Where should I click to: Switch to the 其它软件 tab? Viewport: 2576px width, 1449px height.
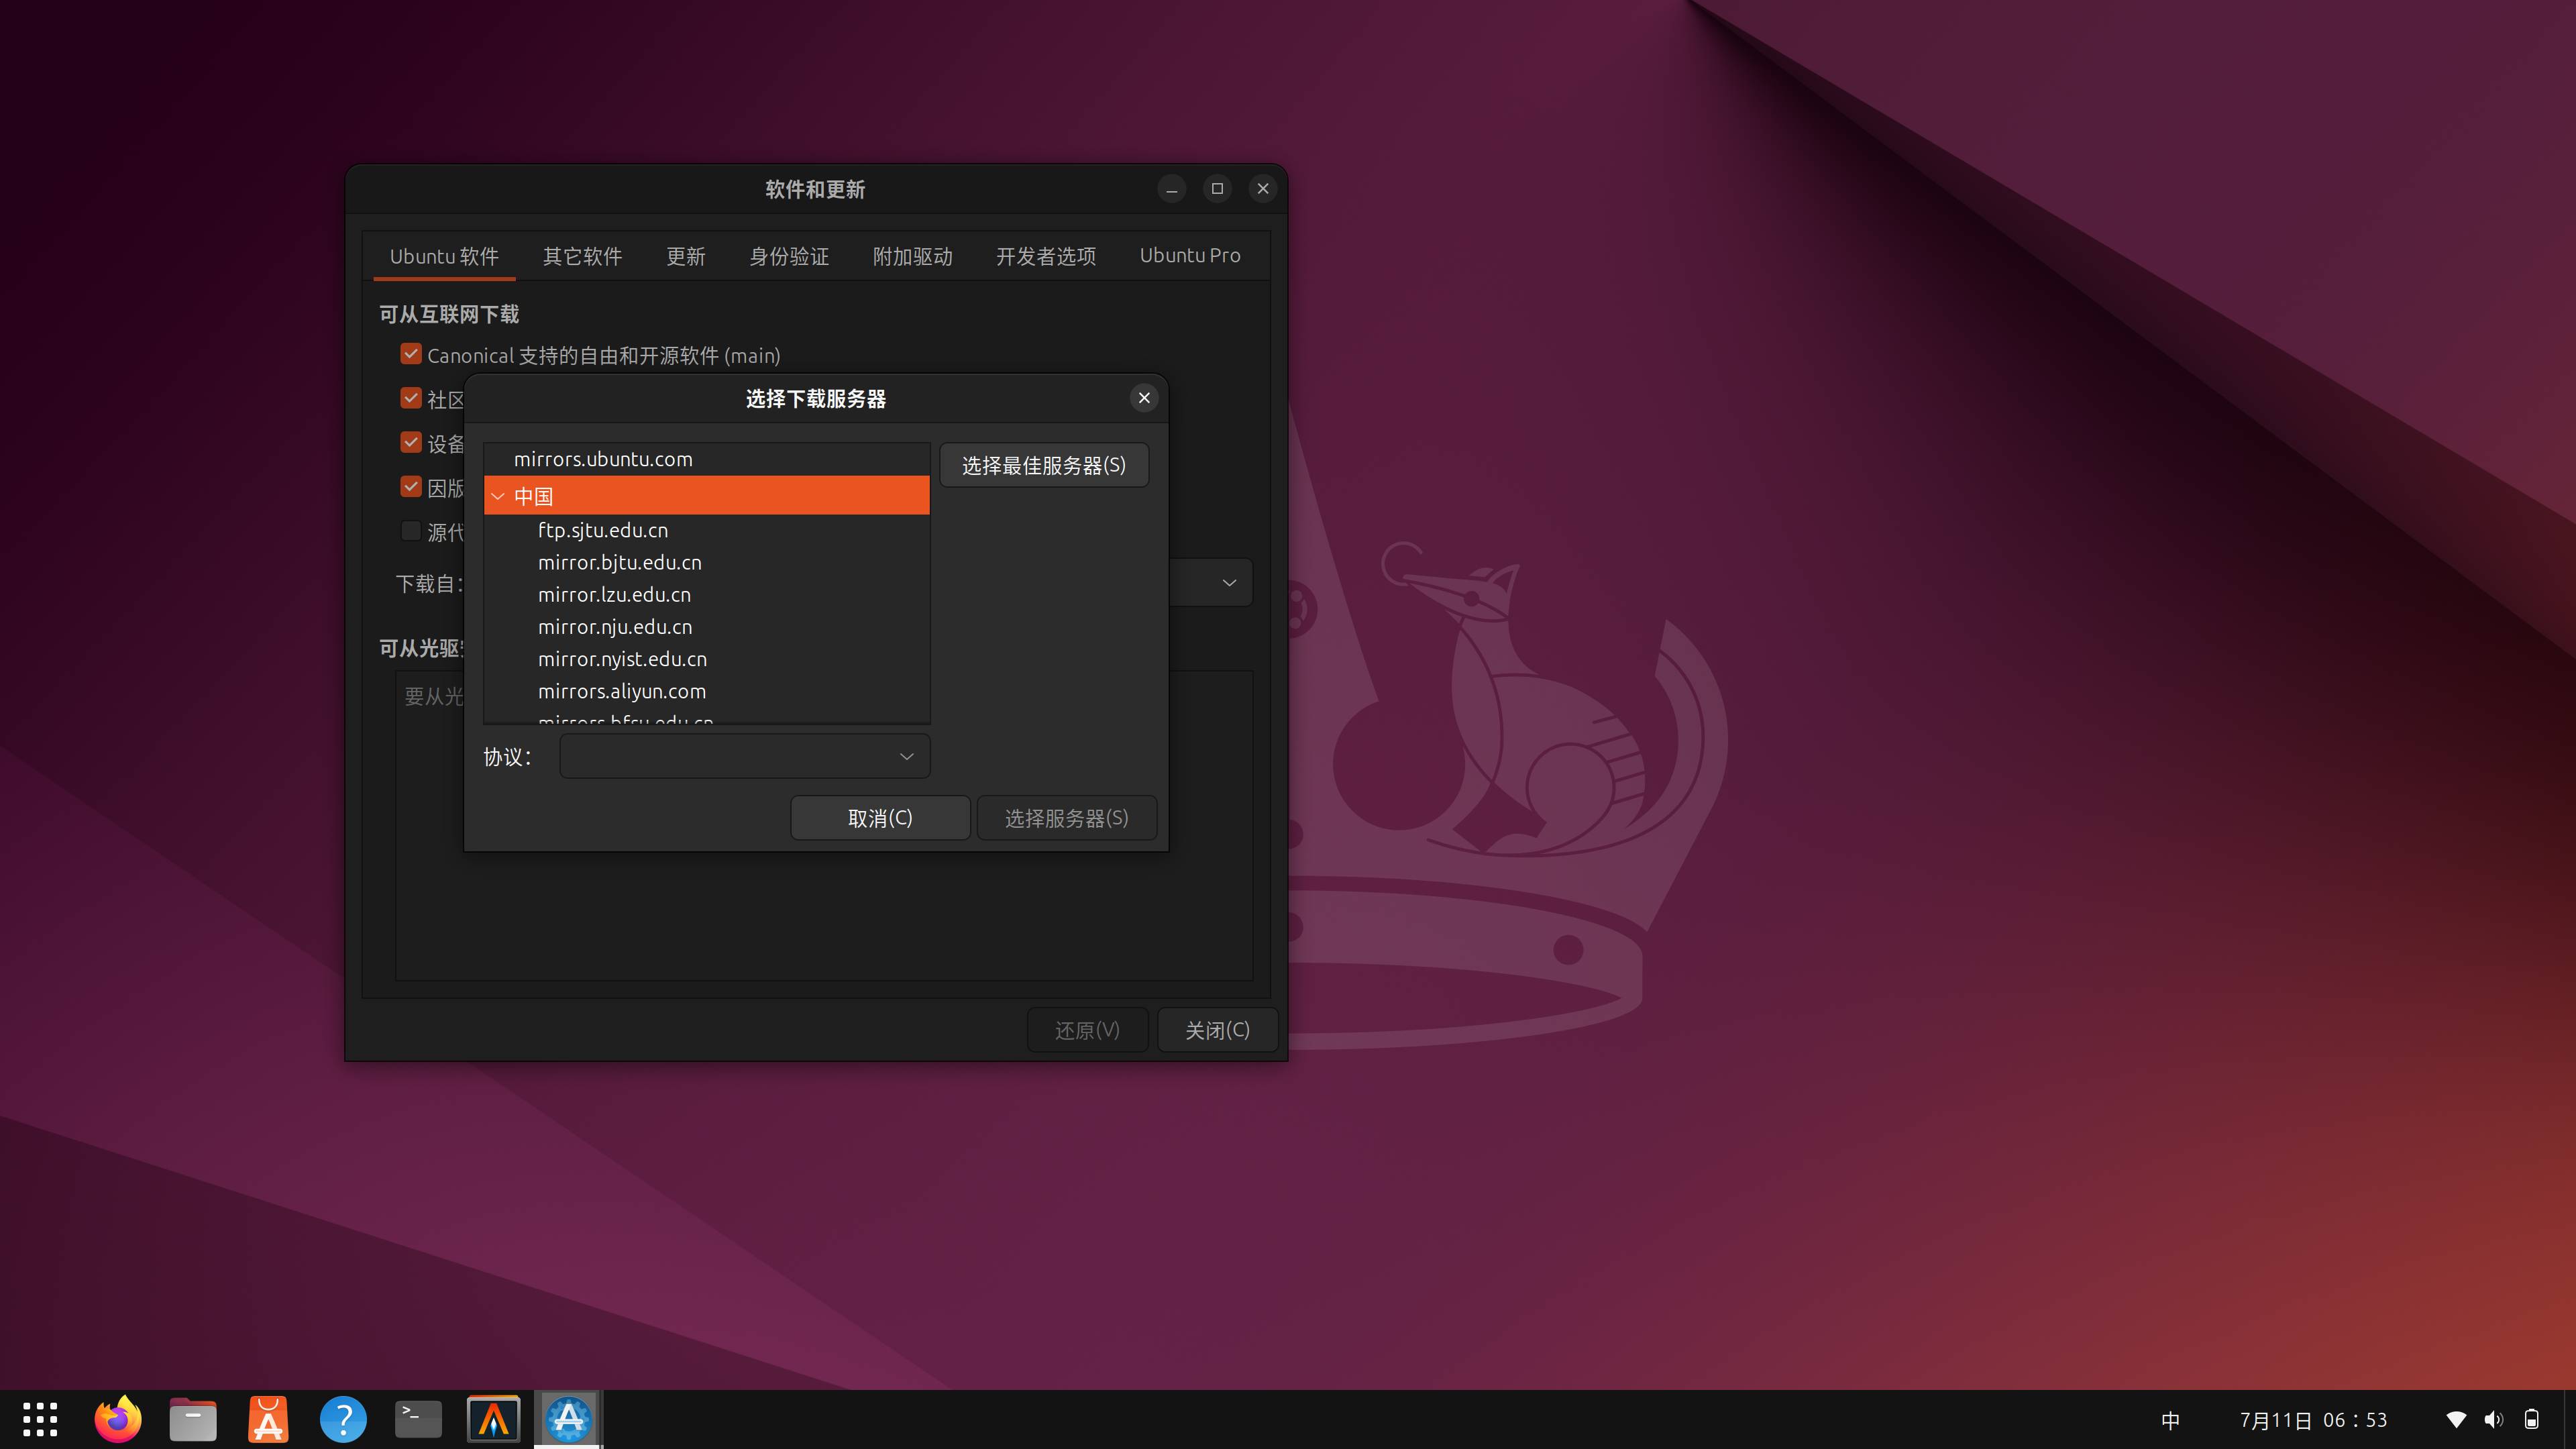point(582,256)
